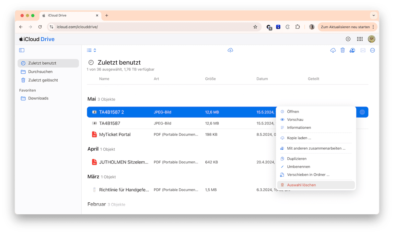
Task: Sort by the Größe column header
Action: 210,79
